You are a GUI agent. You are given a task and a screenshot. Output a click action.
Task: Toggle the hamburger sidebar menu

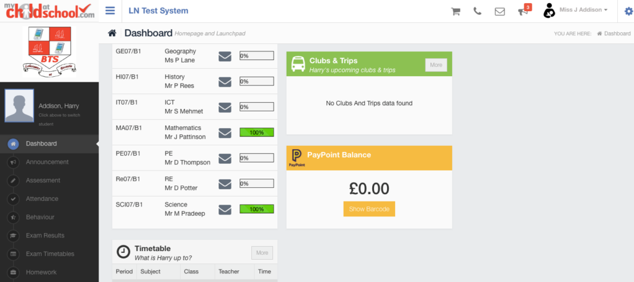[x=110, y=11]
